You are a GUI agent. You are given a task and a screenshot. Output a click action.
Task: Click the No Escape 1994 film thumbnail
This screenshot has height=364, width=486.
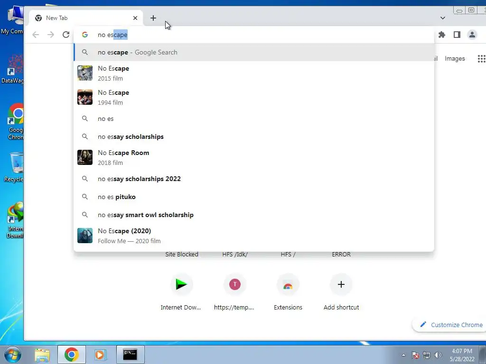(x=85, y=97)
